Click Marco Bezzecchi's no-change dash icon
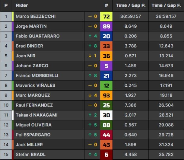This screenshot has width=184, height=160. click(x=90, y=16)
